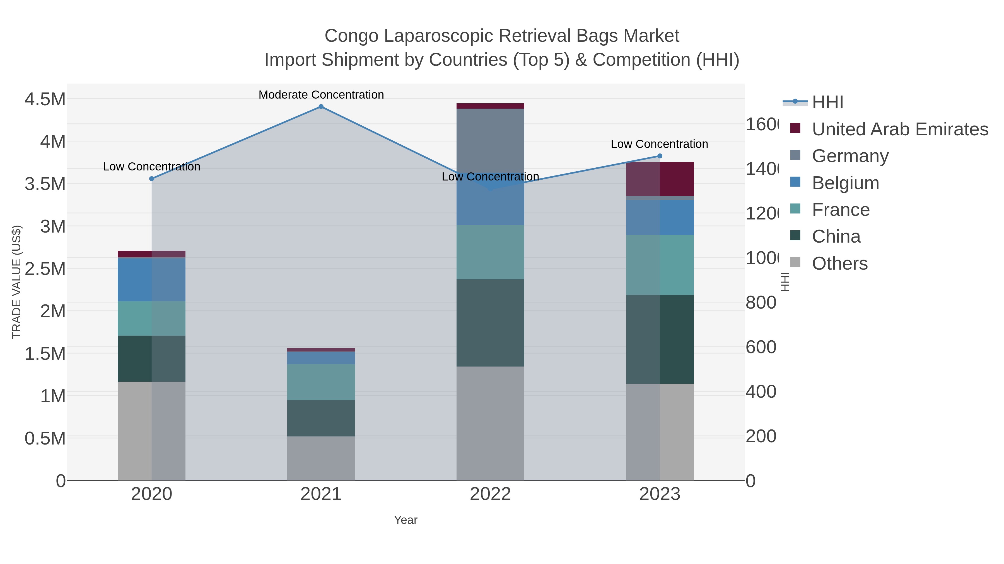Click the 2021 China bar segment
The height and width of the screenshot is (564, 1004).
pyautogui.click(x=321, y=418)
